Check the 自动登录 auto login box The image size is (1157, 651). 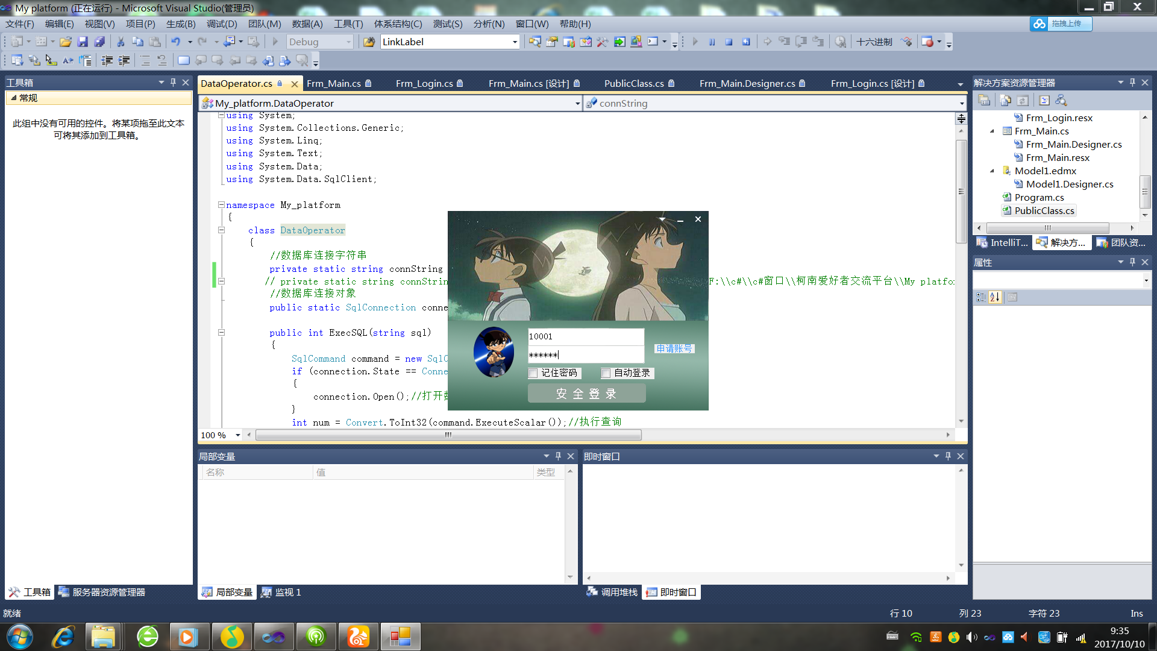tap(606, 373)
